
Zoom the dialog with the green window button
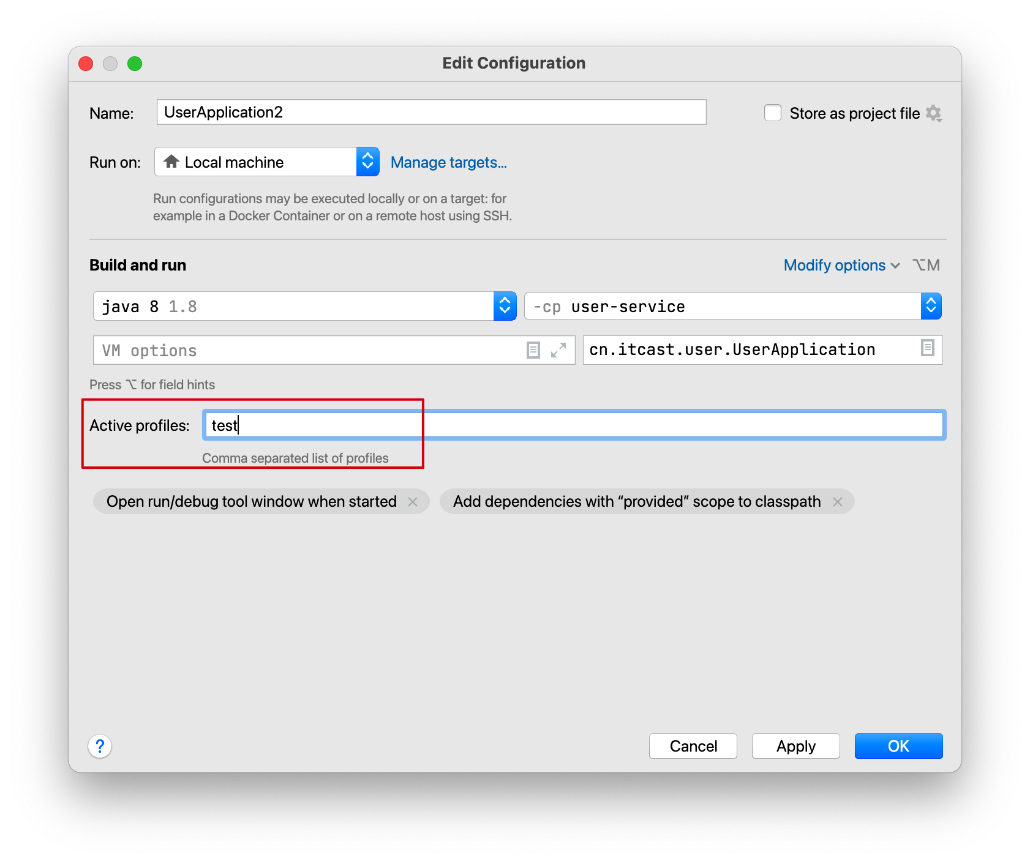135,64
